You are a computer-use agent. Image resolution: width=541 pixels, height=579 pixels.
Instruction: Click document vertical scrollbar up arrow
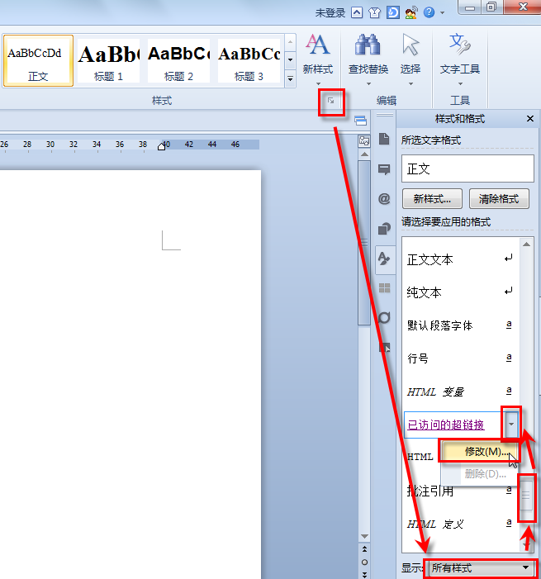pos(364,154)
